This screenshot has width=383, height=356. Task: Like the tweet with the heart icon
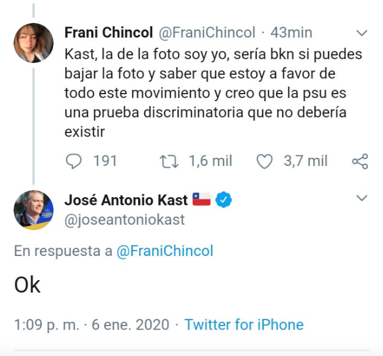(x=264, y=161)
